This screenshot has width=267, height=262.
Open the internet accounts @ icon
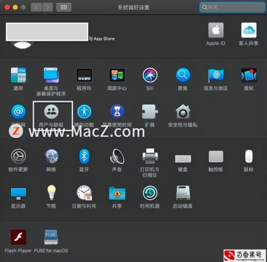[18, 112]
